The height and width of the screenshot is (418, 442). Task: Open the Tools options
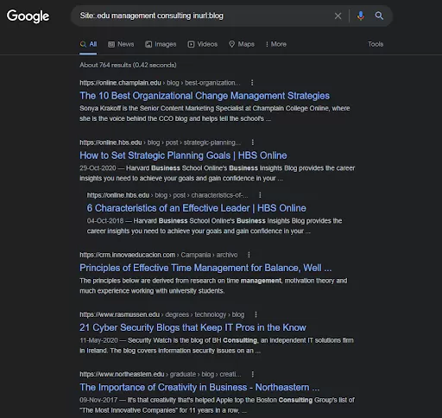point(376,44)
